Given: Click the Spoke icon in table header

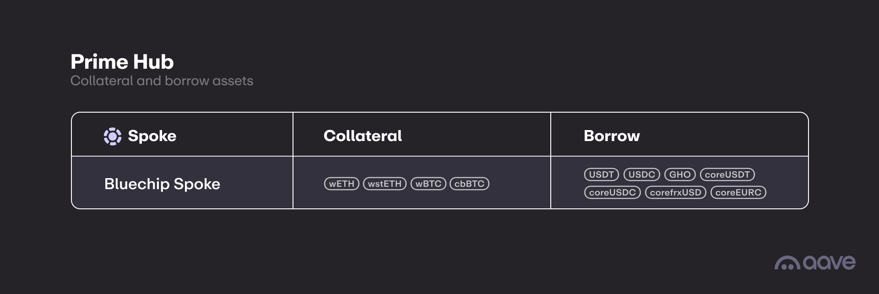Looking at the screenshot, I should click(113, 136).
